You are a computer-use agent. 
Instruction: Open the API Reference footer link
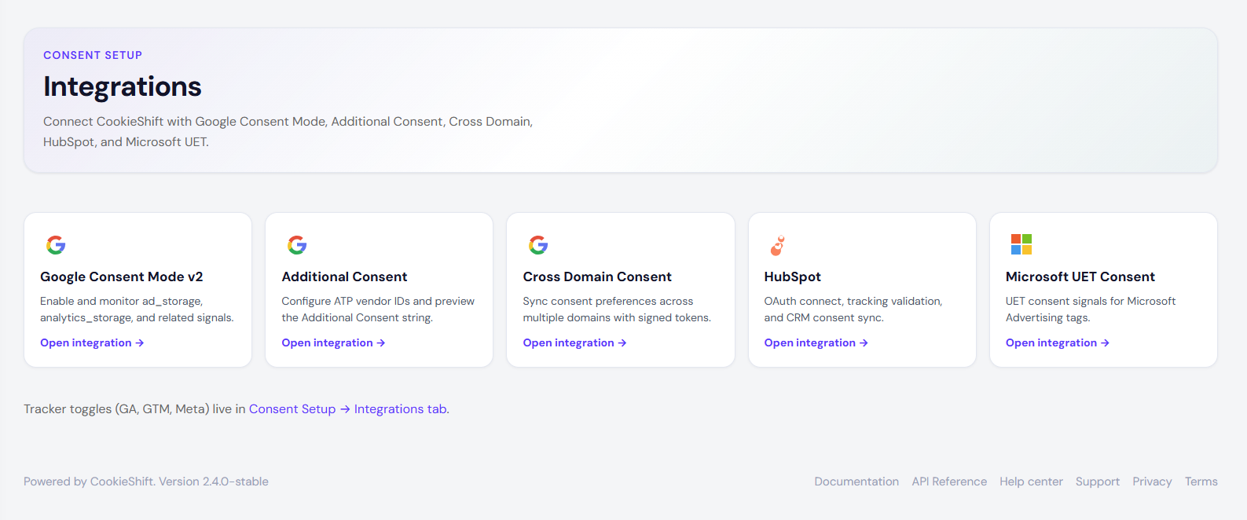click(x=949, y=482)
